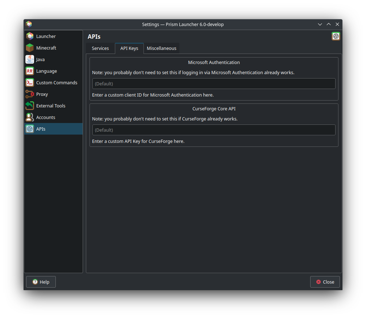Maximize the Settings window

329,24
